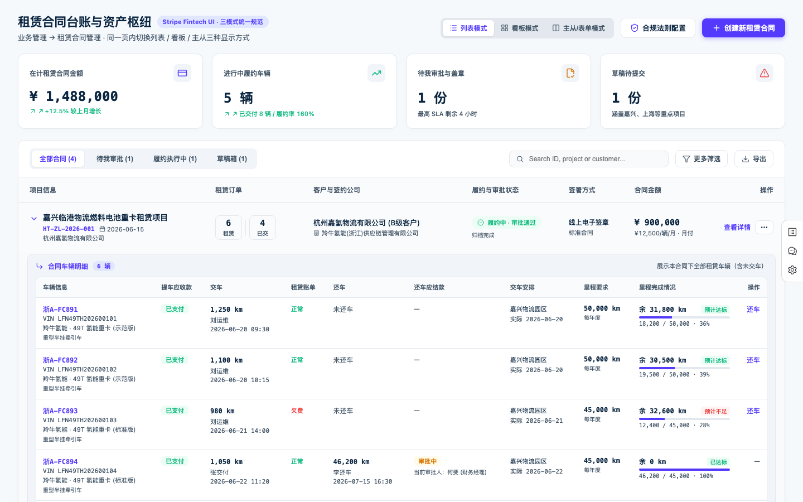The width and height of the screenshot is (803, 502).
Task: Open 更多筛选 filters
Action: (702, 159)
